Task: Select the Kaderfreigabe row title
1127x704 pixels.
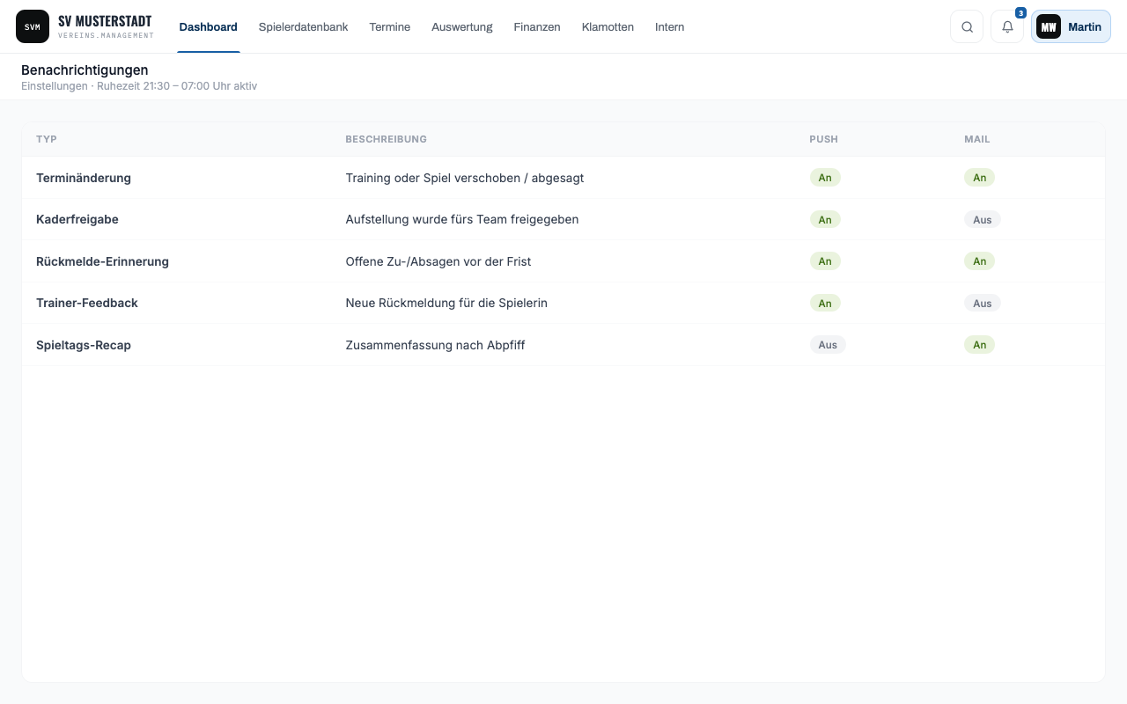Action: click(77, 219)
